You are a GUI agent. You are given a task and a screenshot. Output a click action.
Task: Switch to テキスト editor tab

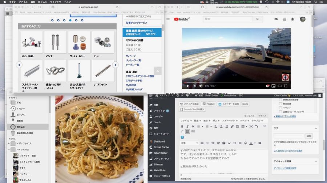click(x=262, y=116)
